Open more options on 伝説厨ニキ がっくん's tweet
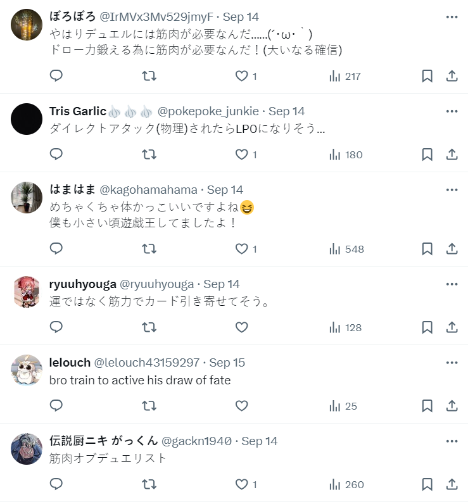Viewport: 468px width, 504px height. [452, 441]
